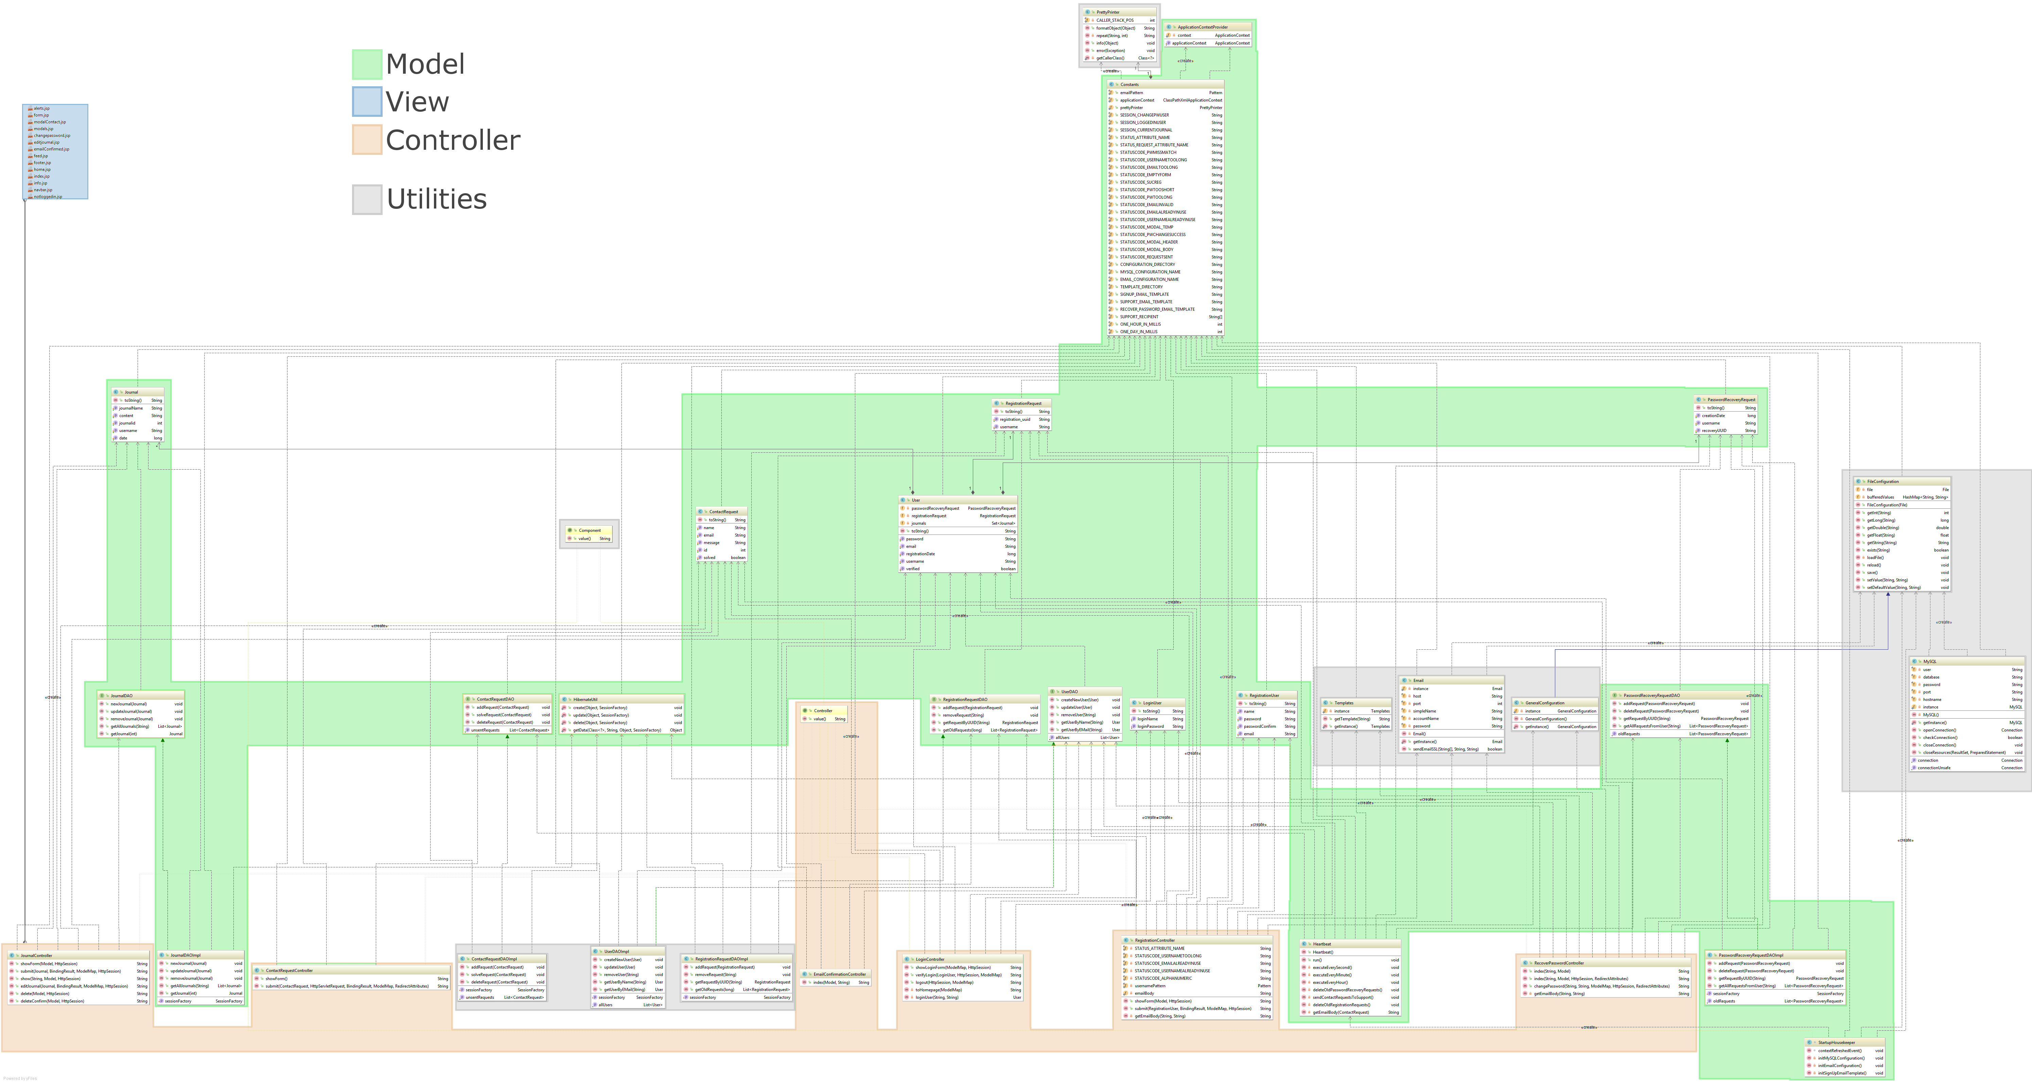
Task: Click the class icon on the PrettyPrinter header
Action: point(1087,12)
